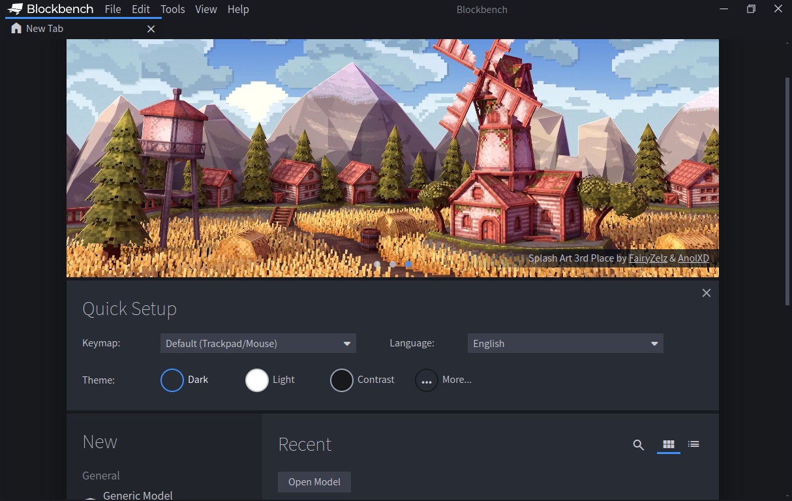This screenshot has height=501, width=792.
Task: Show first splash art slide dot
Action: click(377, 264)
